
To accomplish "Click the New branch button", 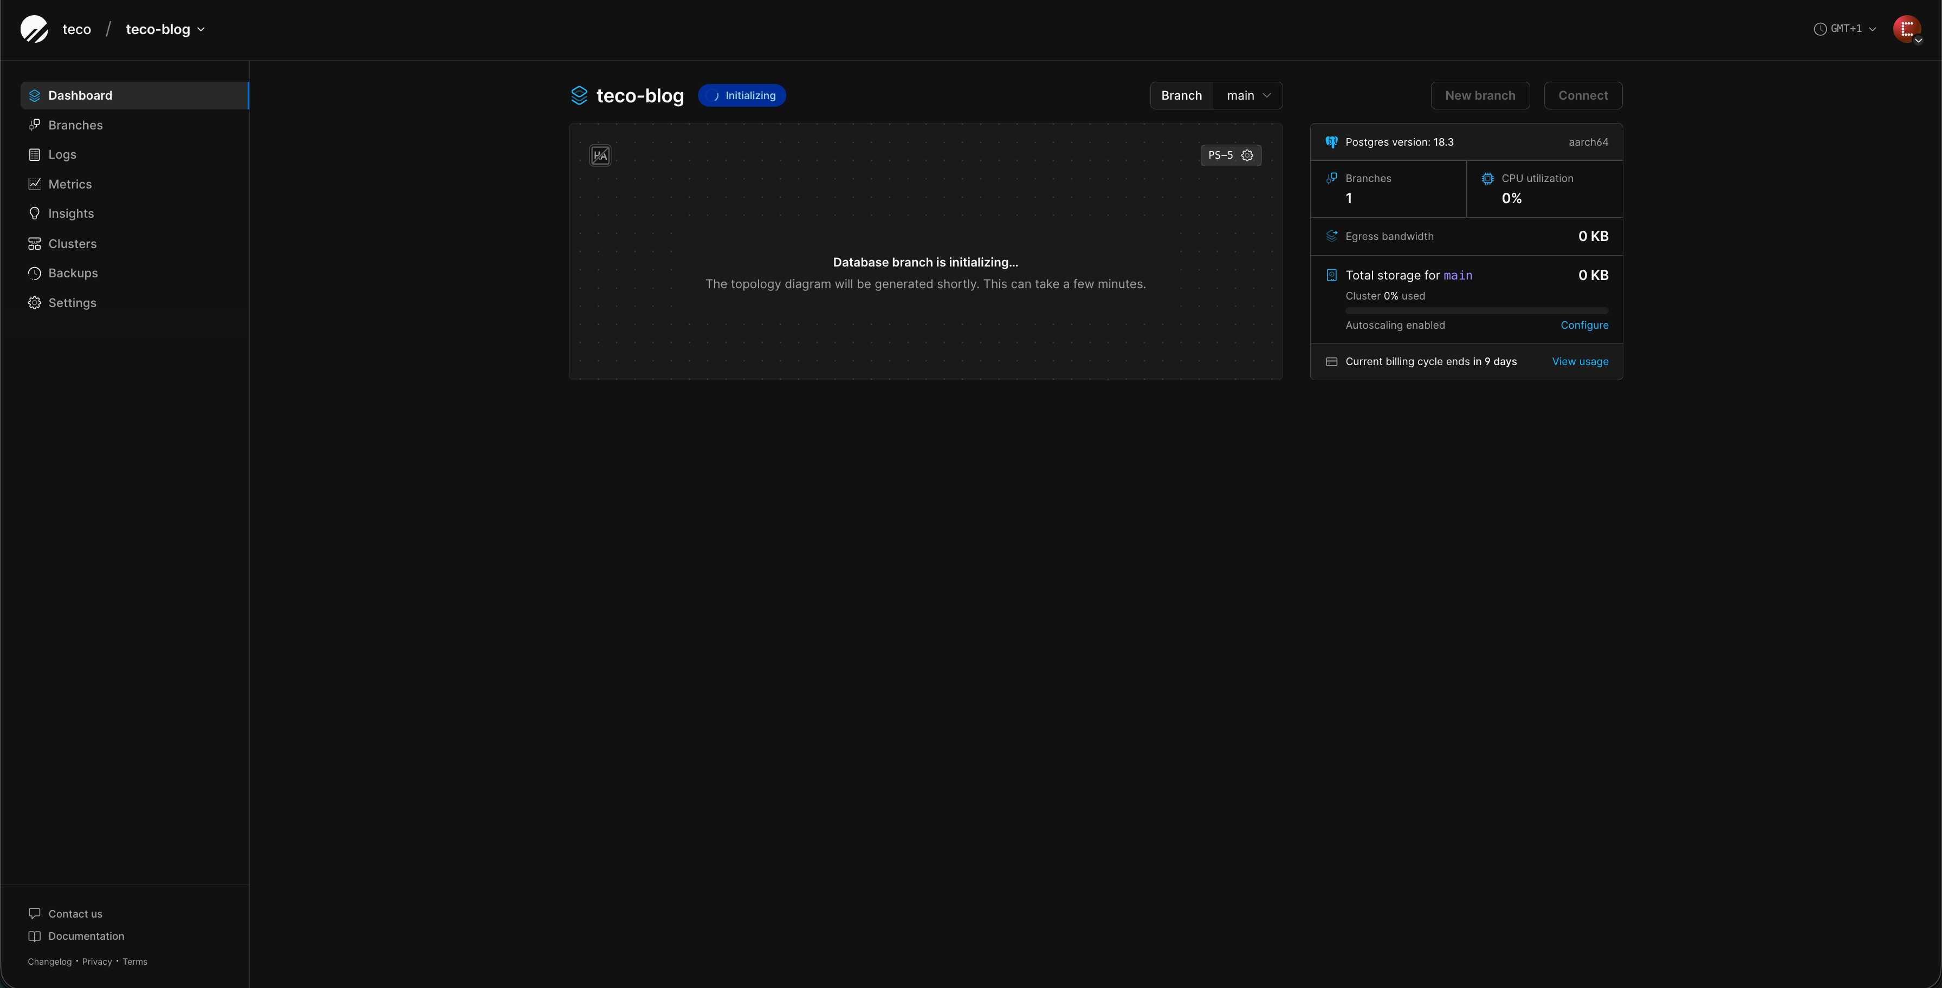I will coord(1479,96).
